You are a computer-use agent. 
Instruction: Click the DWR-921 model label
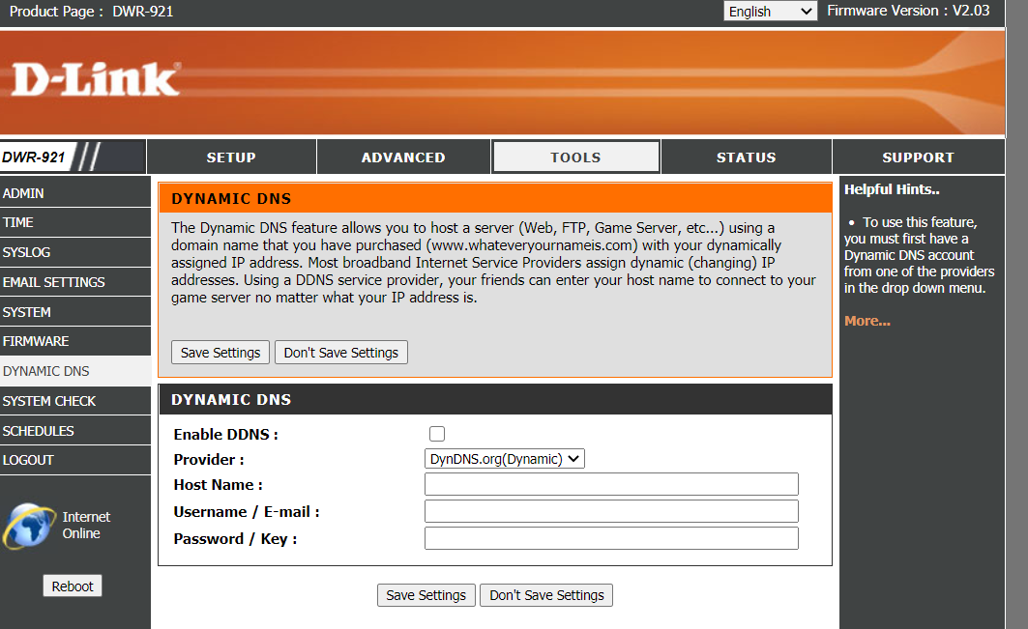click(34, 157)
